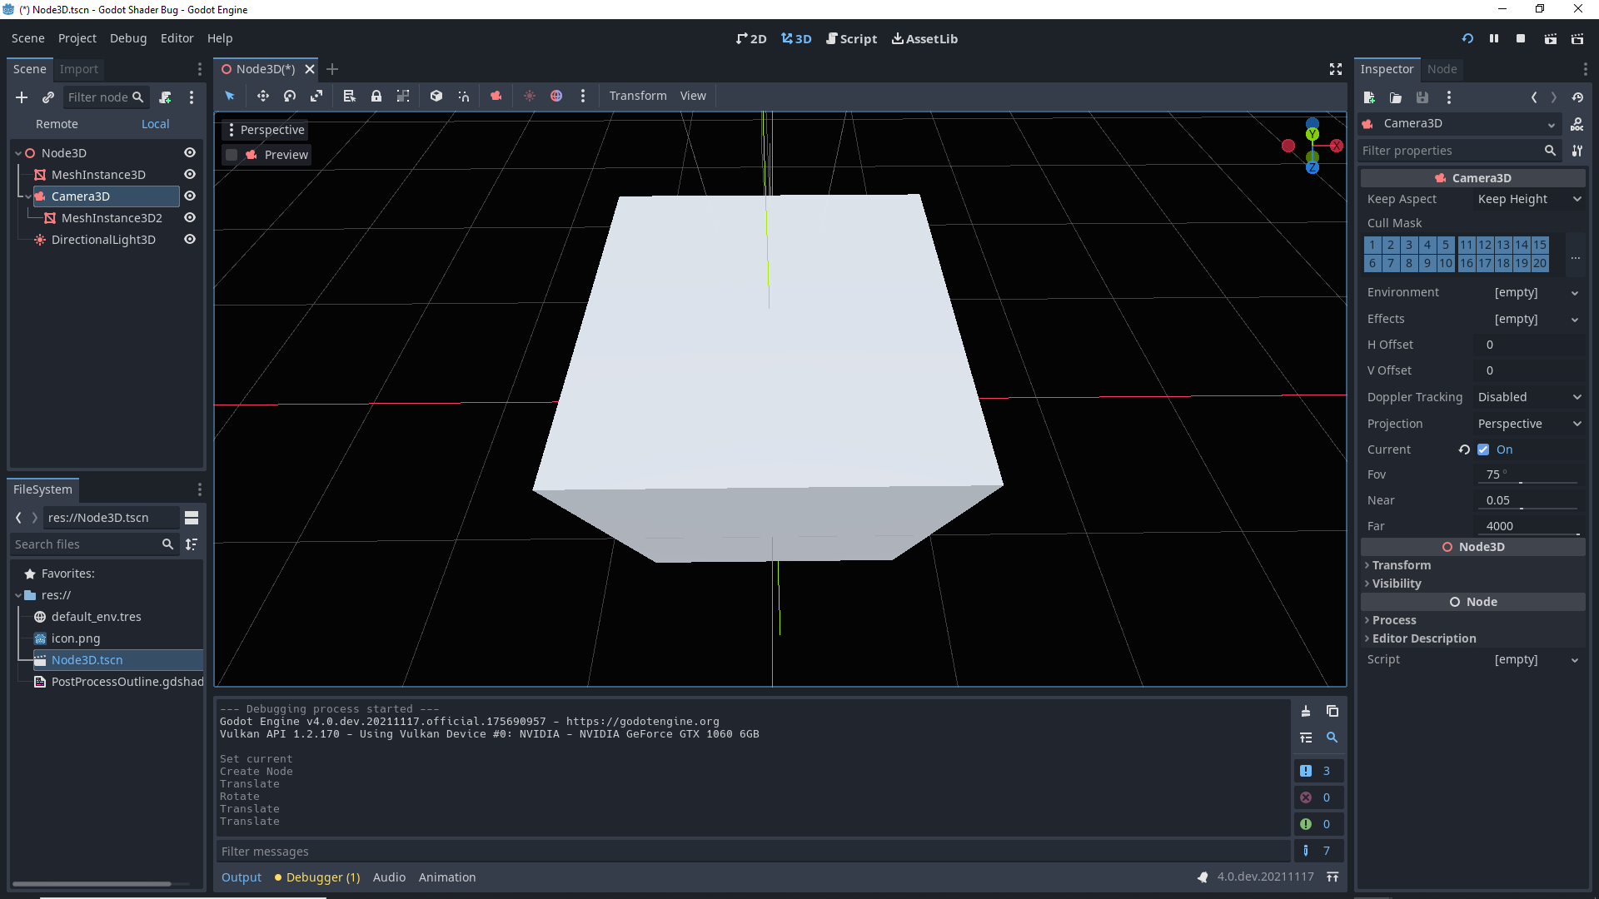1599x899 pixels.
Task: Switch to the Import tab
Action: (x=78, y=69)
